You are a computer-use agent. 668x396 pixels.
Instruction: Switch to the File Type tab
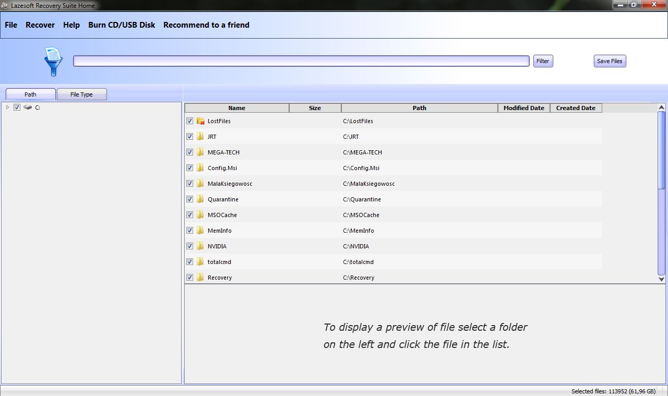(81, 94)
